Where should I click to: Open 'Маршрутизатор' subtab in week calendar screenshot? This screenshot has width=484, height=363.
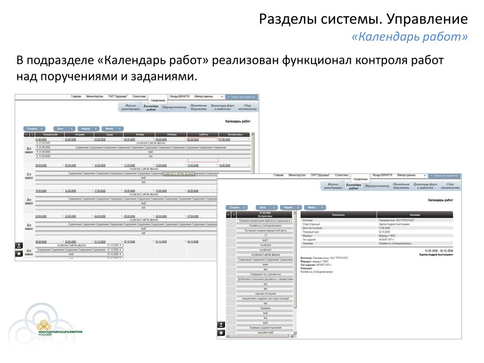(x=174, y=107)
